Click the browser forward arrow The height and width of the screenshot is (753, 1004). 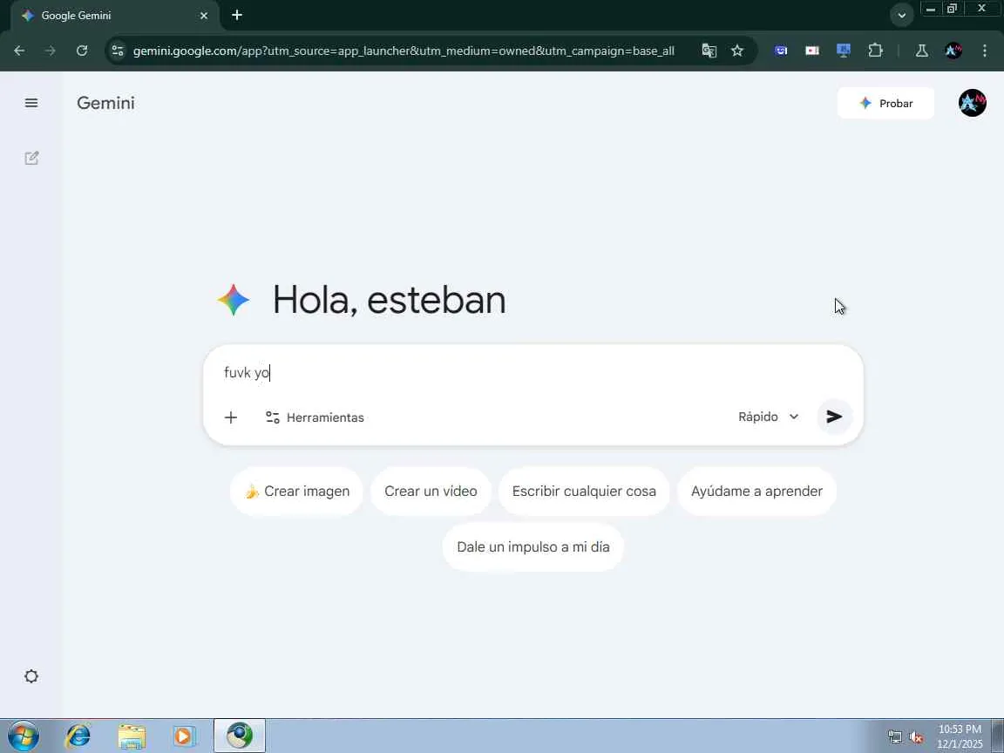click(51, 51)
